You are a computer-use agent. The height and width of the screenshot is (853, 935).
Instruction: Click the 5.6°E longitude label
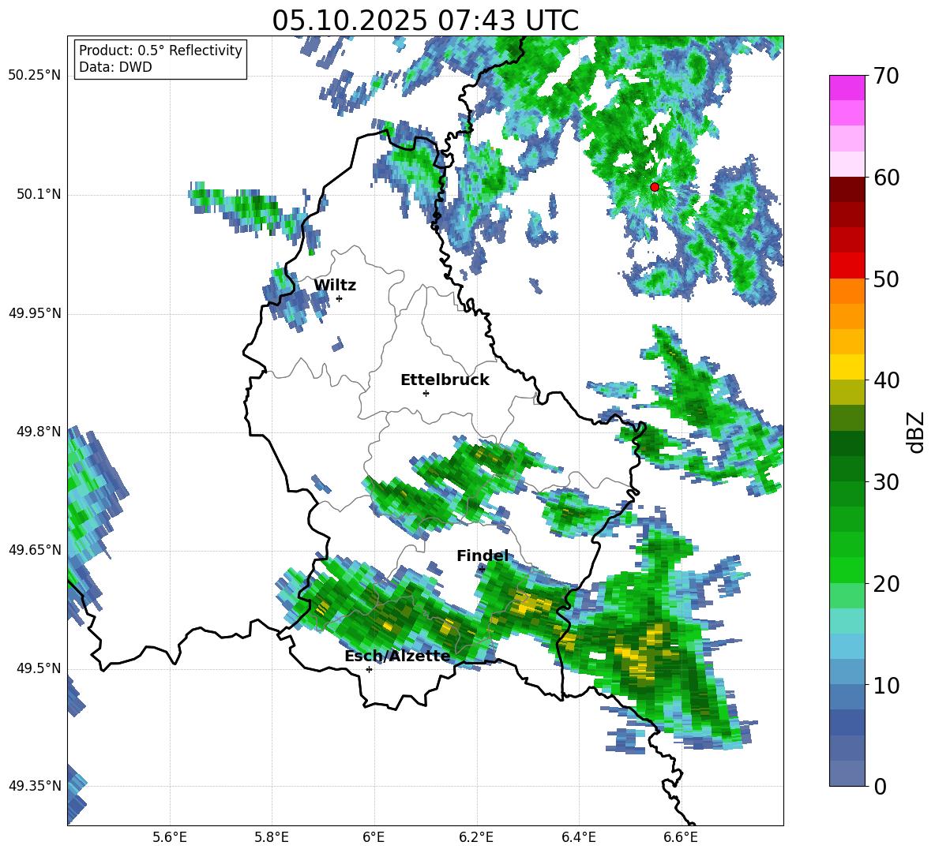tap(170, 837)
